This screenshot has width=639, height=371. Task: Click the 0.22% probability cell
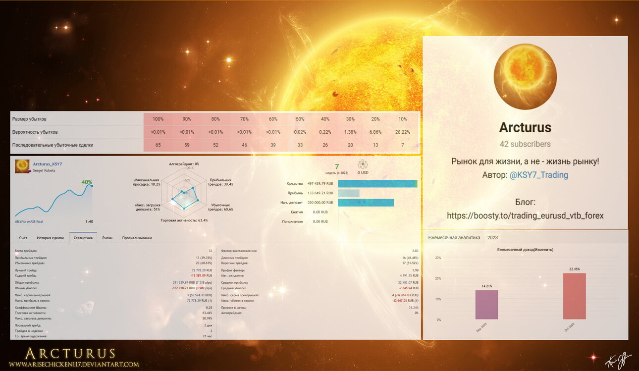(325, 132)
